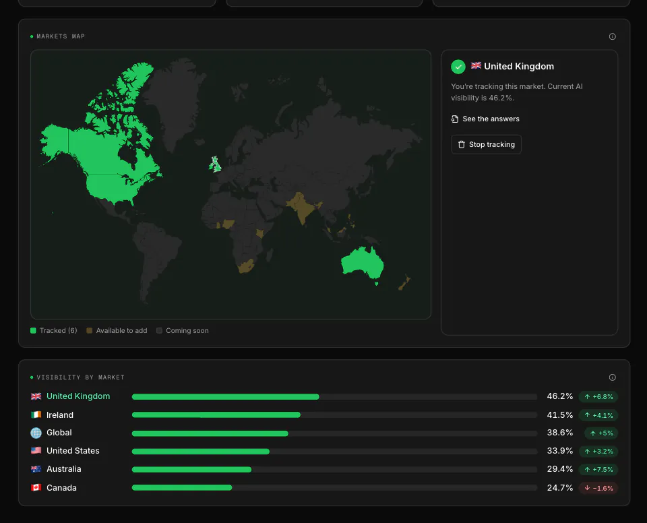Click the 46.2% visibility value

pos(560,396)
